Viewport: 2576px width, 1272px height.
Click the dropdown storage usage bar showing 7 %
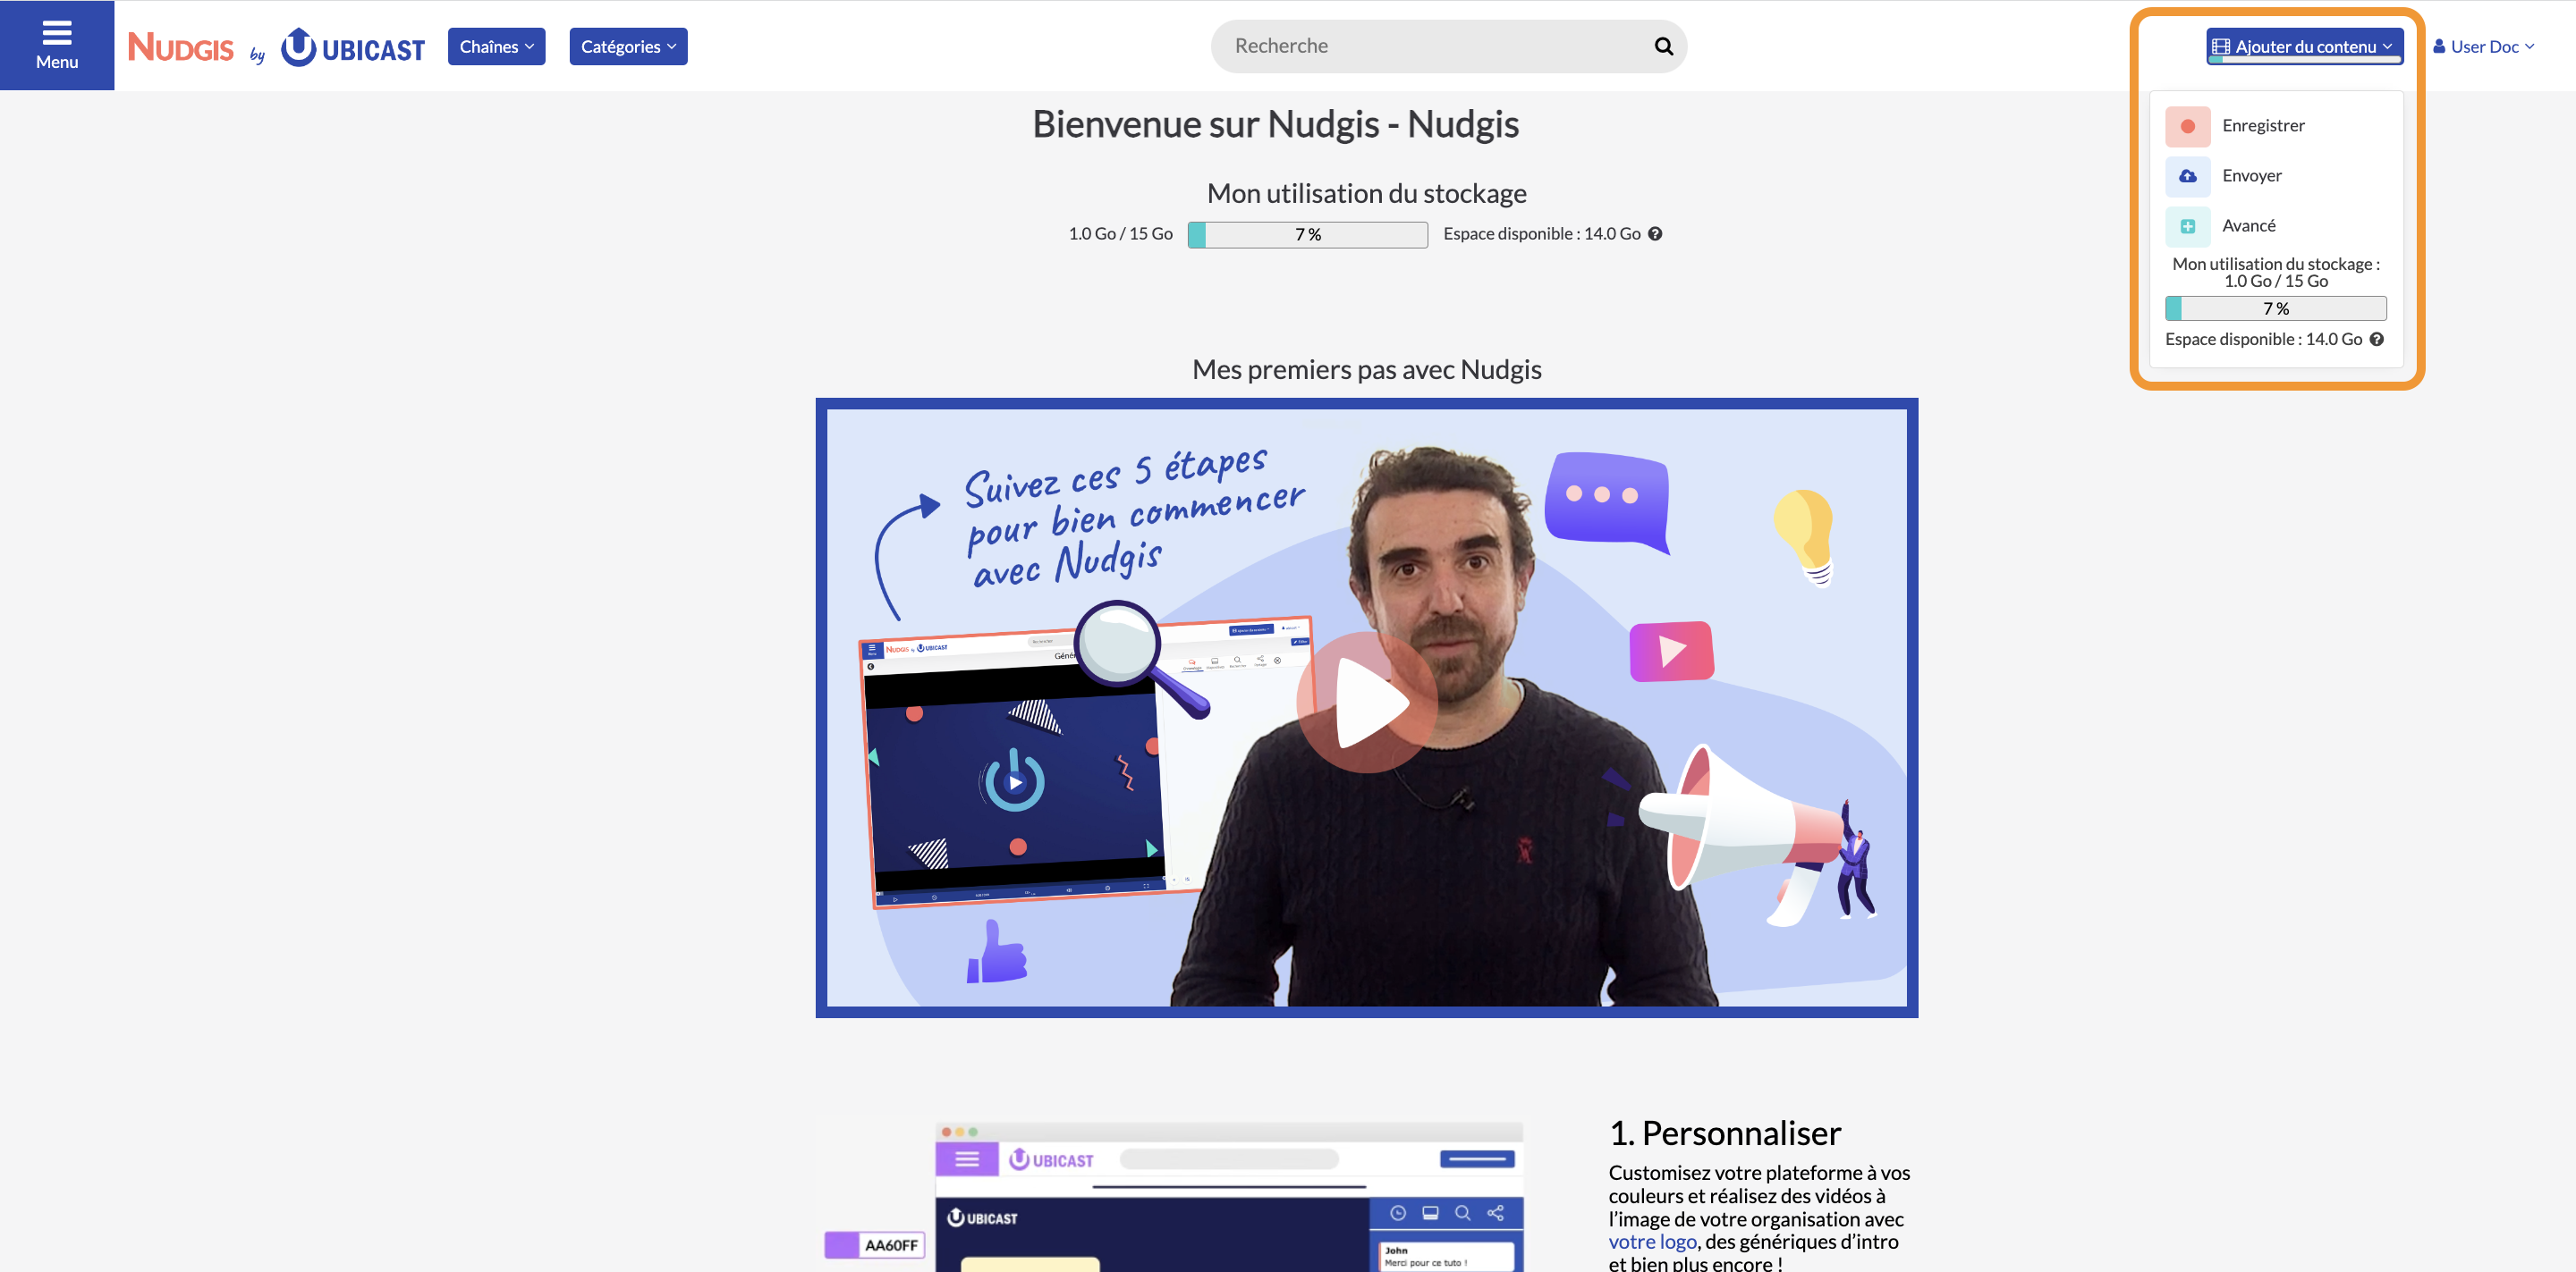point(2275,308)
